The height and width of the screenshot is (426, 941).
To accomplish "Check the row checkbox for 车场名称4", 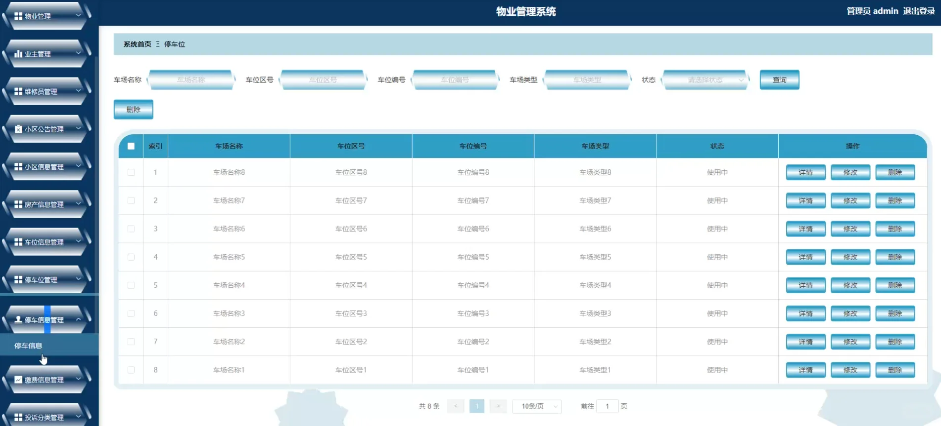I will pyautogui.click(x=131, y=285).
